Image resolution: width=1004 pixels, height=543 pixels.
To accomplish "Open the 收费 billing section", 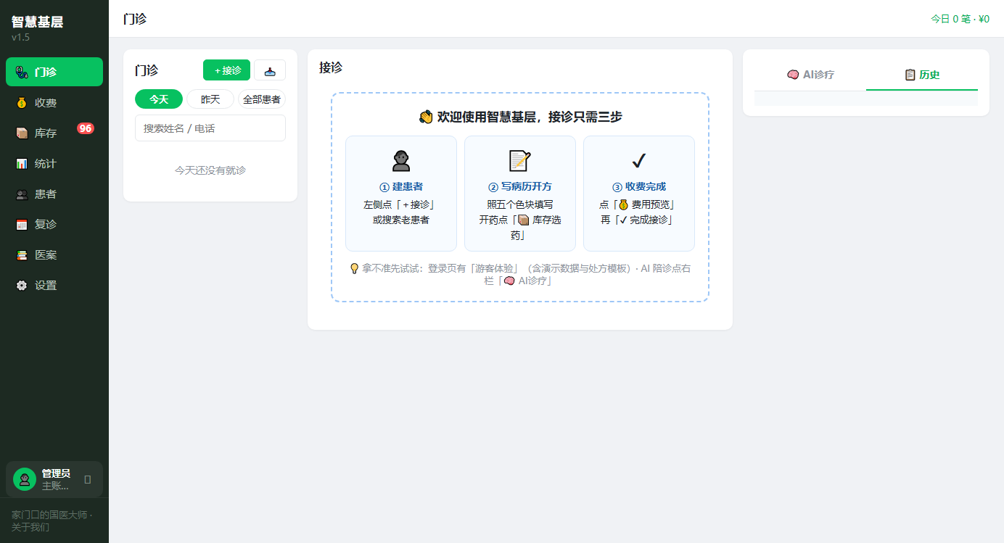I will coord(54,102).
